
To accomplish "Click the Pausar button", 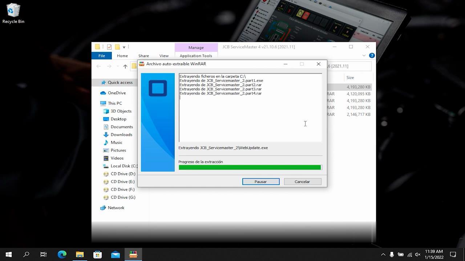I will (261, 182).
